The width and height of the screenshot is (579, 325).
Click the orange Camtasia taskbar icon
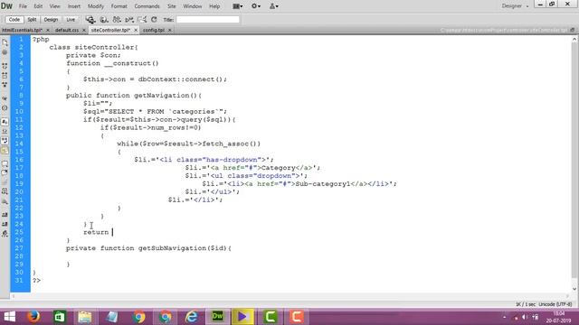click(x=297, y=317)
